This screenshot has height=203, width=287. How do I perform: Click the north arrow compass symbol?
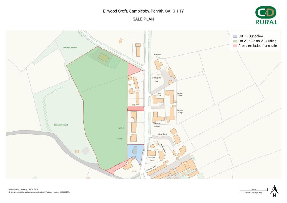point(274,190)
